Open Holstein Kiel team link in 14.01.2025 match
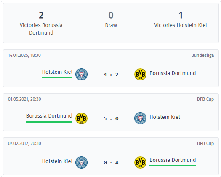221x177 pixels. click(x=57, y=72)
